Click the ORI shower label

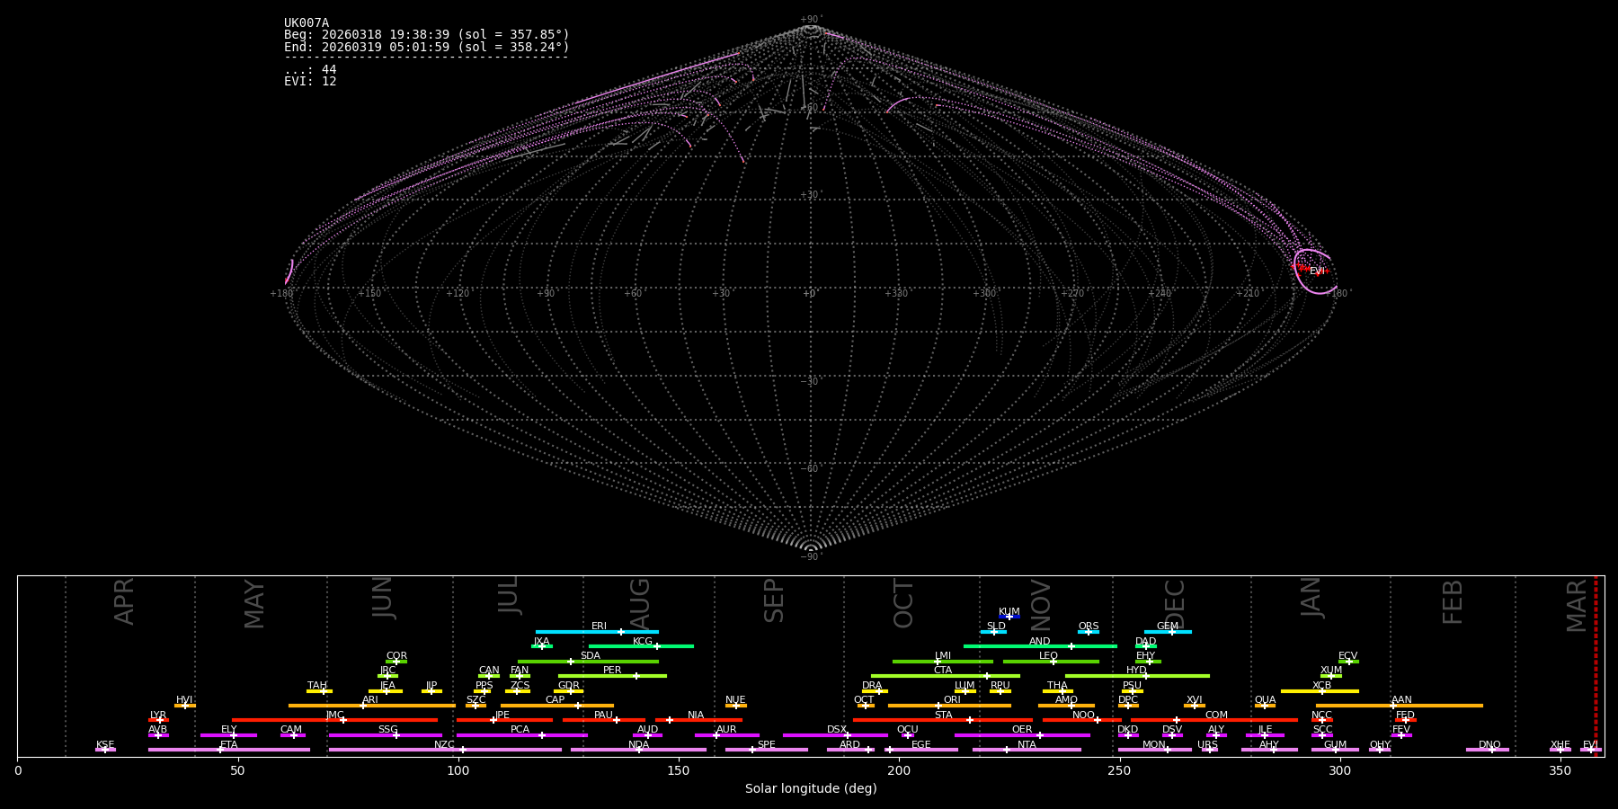tap(952, 699)
